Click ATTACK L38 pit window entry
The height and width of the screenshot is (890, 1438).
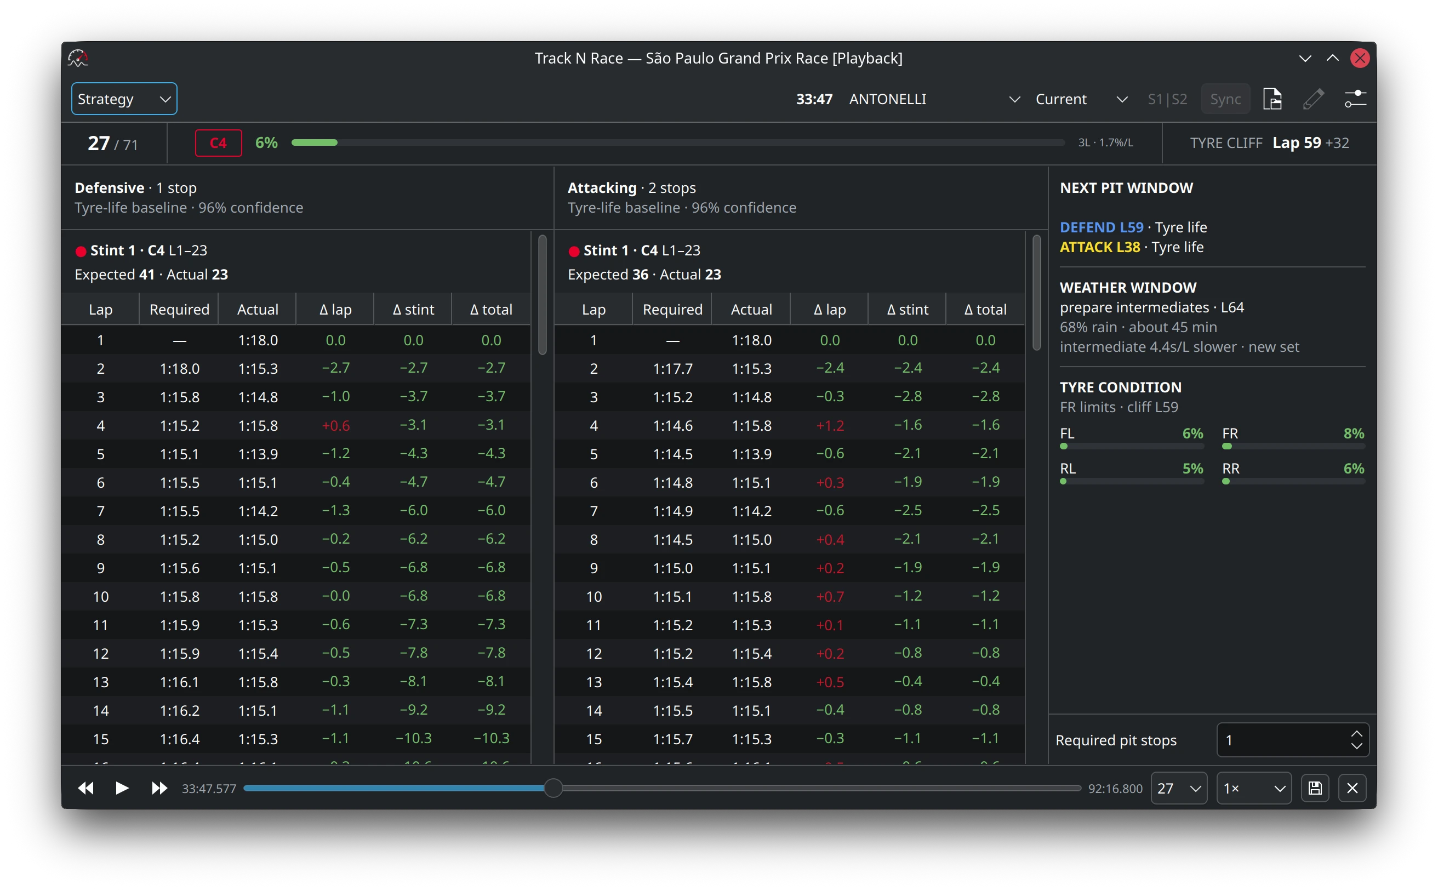click(1131, 247)
